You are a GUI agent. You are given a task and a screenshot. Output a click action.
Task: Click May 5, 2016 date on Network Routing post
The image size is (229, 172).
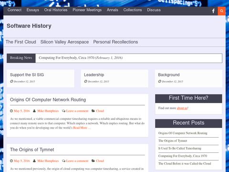tap(22, 111)
